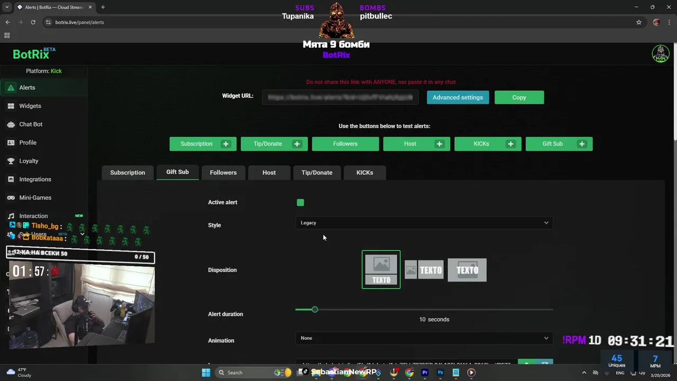Select text-over-image disposition layout
The width and height of the screenshot is (677, 381).
point(467,270)
